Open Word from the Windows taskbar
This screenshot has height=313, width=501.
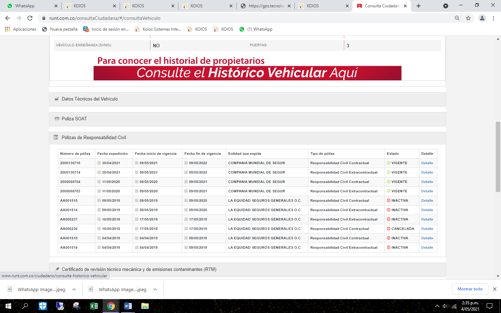tap(128, 306)
